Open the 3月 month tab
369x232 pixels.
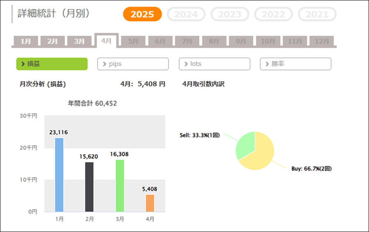point(80,41)
